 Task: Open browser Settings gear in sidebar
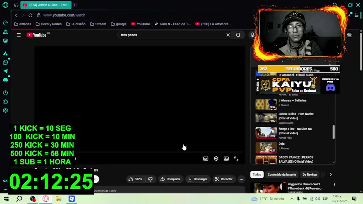coord(5,110)
